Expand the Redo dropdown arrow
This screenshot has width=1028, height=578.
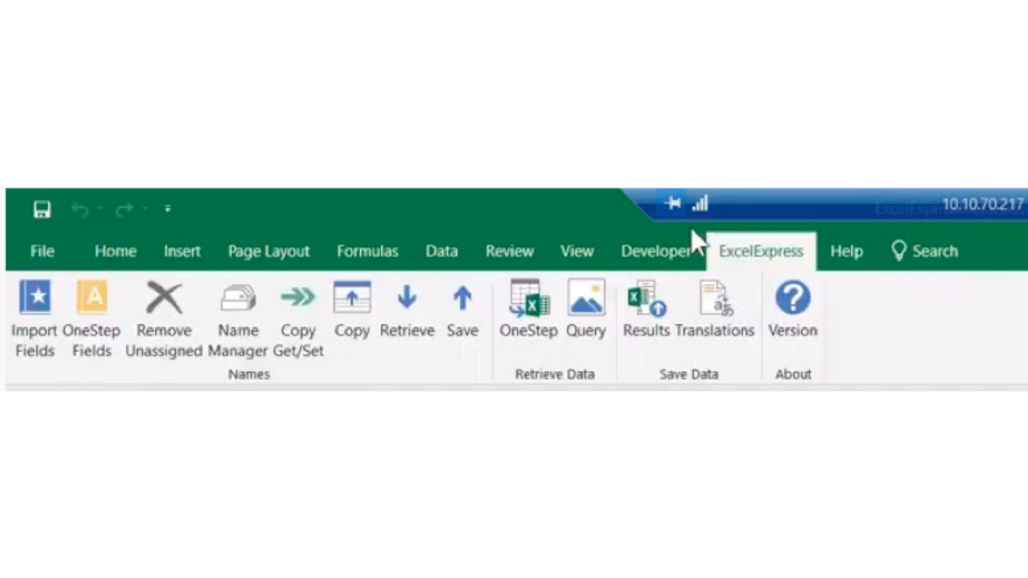coord(145,207)
